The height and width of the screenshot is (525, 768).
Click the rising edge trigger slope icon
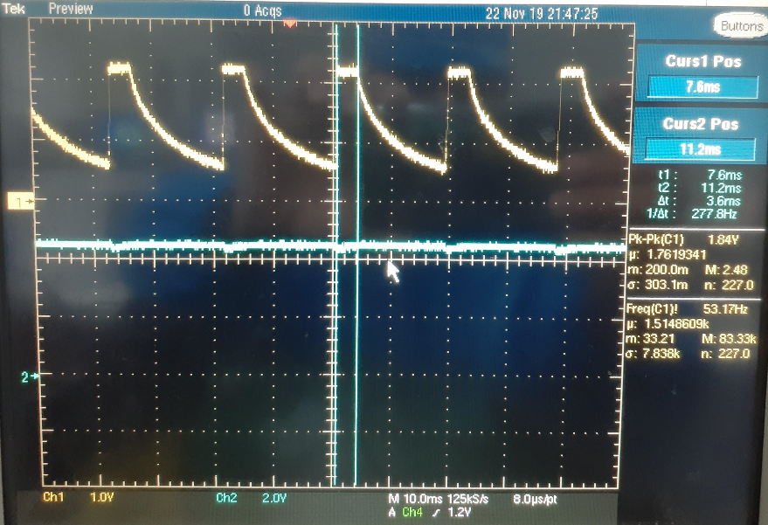tap(436, 512)
